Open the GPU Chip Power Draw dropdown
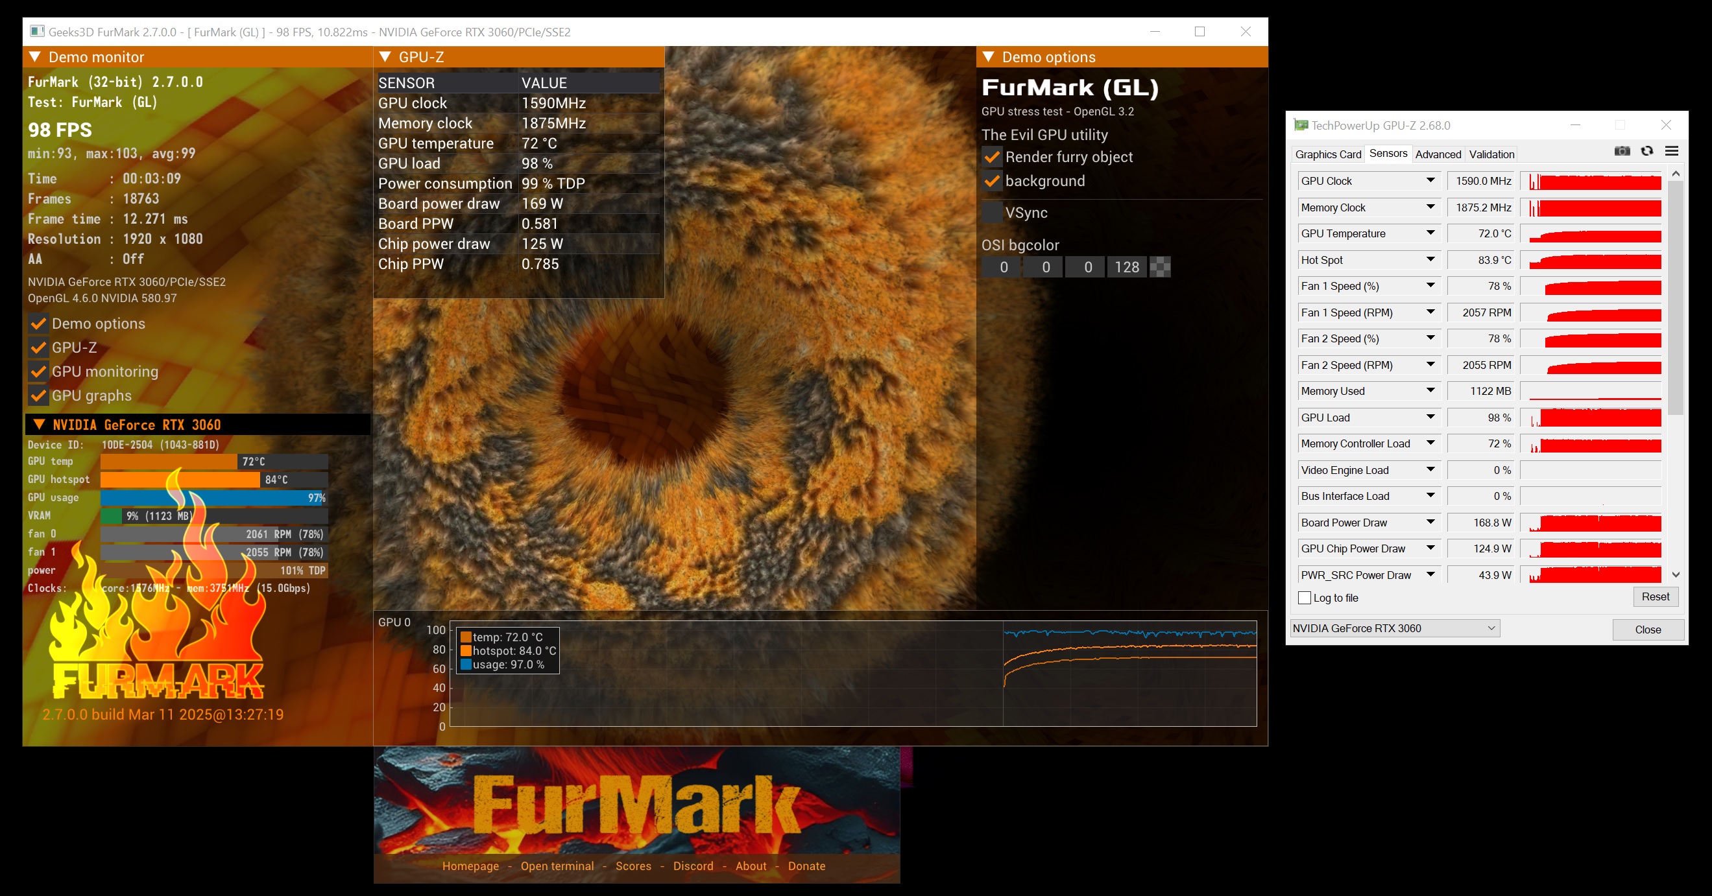 click(x=1430, y=548)
